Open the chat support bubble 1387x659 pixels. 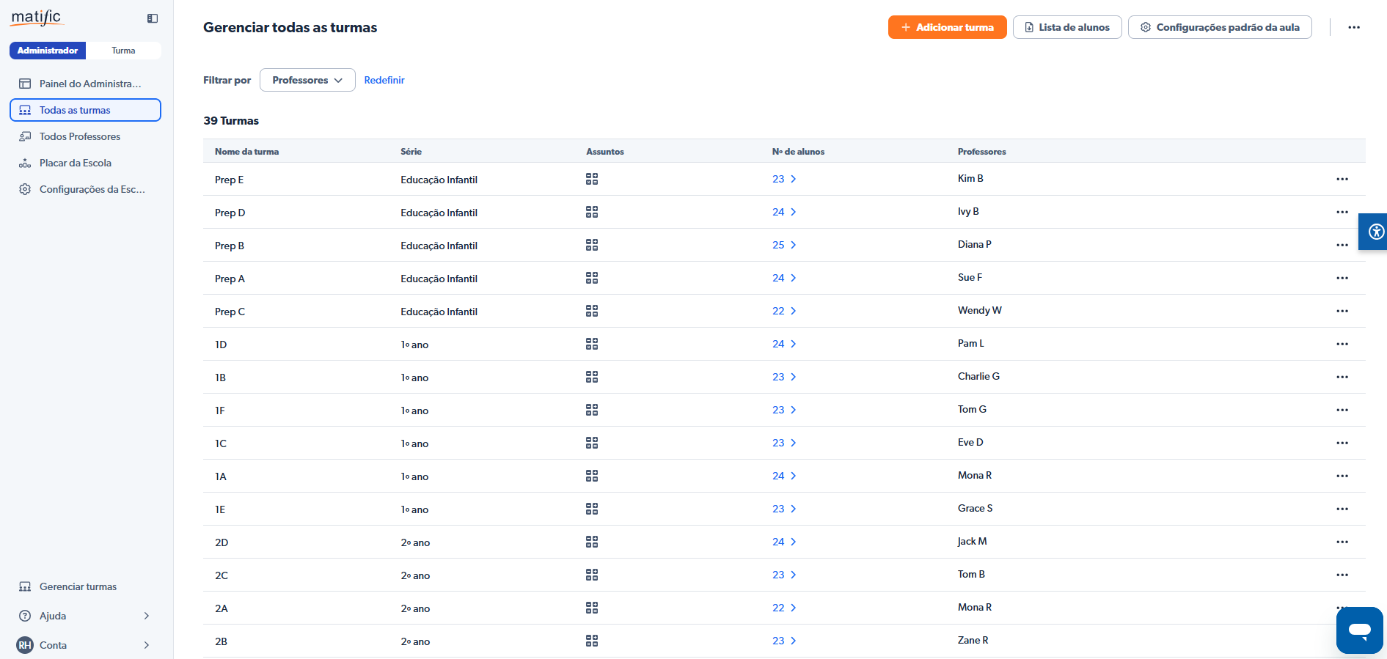pyautogui.click(x=1359, y=630)
